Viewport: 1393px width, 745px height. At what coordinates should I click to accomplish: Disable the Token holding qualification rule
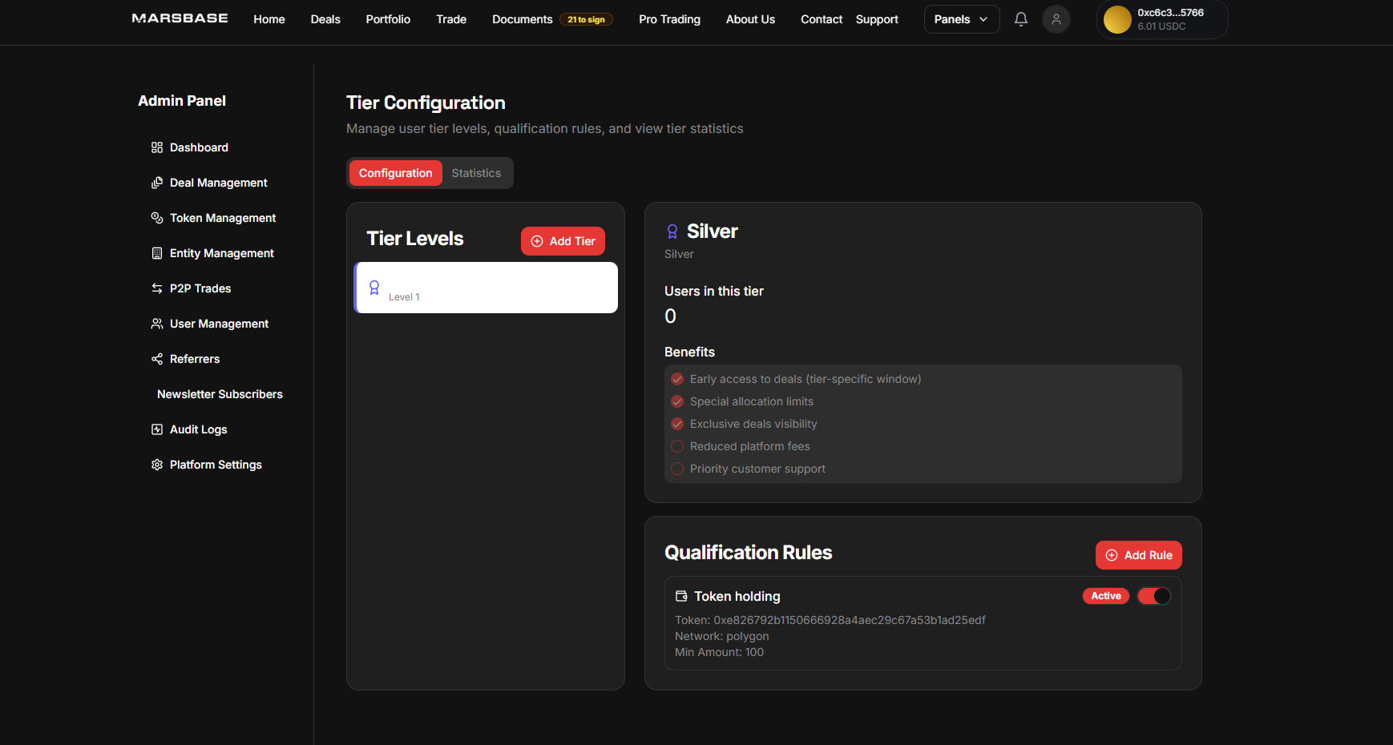tap(1154, 596)
